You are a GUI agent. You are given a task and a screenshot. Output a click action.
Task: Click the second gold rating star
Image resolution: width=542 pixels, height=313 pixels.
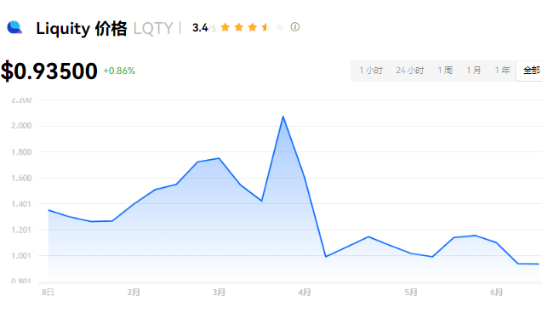[x=239, y=27]
